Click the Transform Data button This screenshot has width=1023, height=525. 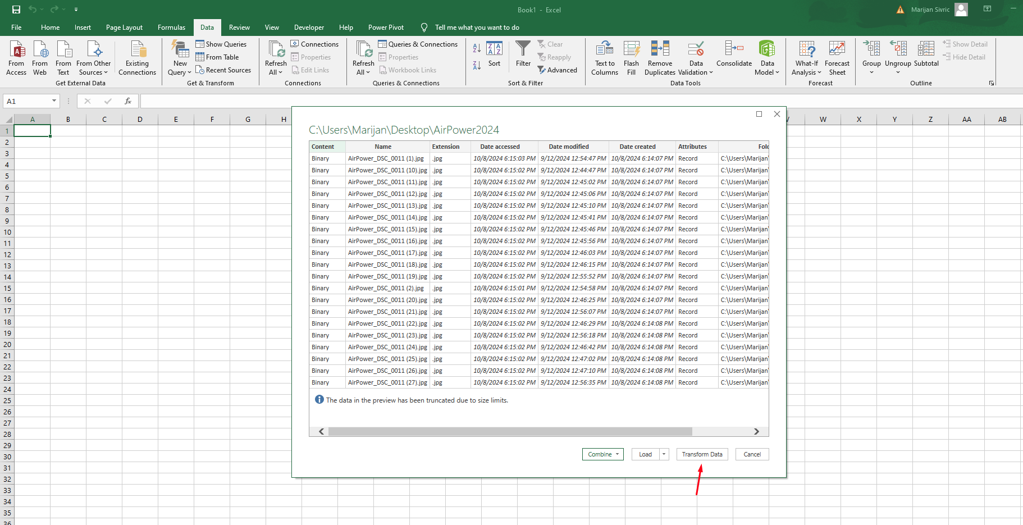(x=702, y=454)
